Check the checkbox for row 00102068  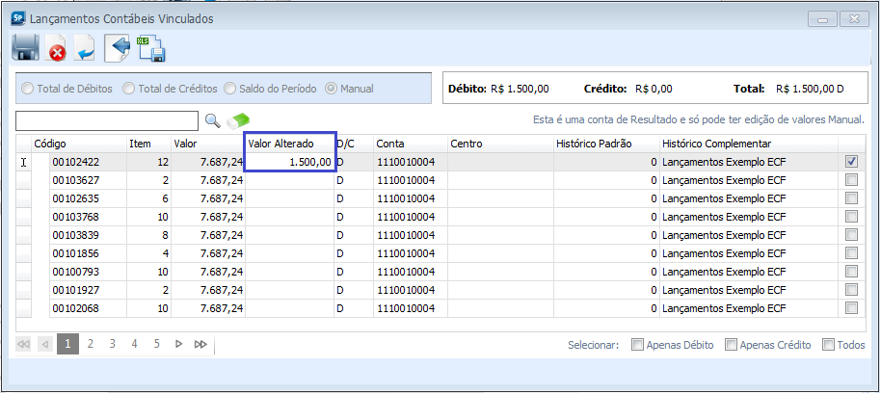click(852, 308)
